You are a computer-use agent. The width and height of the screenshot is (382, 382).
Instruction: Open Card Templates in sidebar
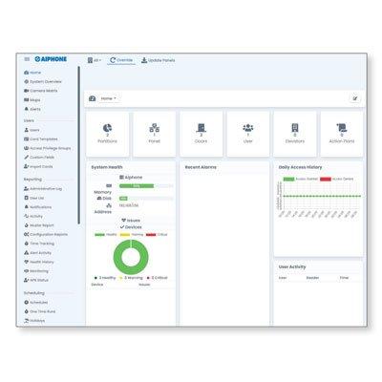(41, 139)
